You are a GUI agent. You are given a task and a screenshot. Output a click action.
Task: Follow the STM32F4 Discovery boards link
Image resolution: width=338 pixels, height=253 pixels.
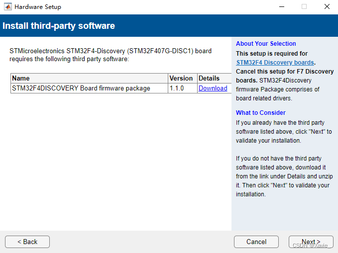[275, 63]
